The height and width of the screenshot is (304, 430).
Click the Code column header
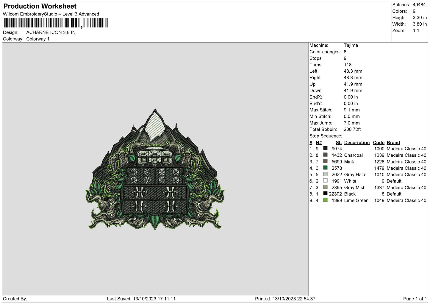(379, 143)
